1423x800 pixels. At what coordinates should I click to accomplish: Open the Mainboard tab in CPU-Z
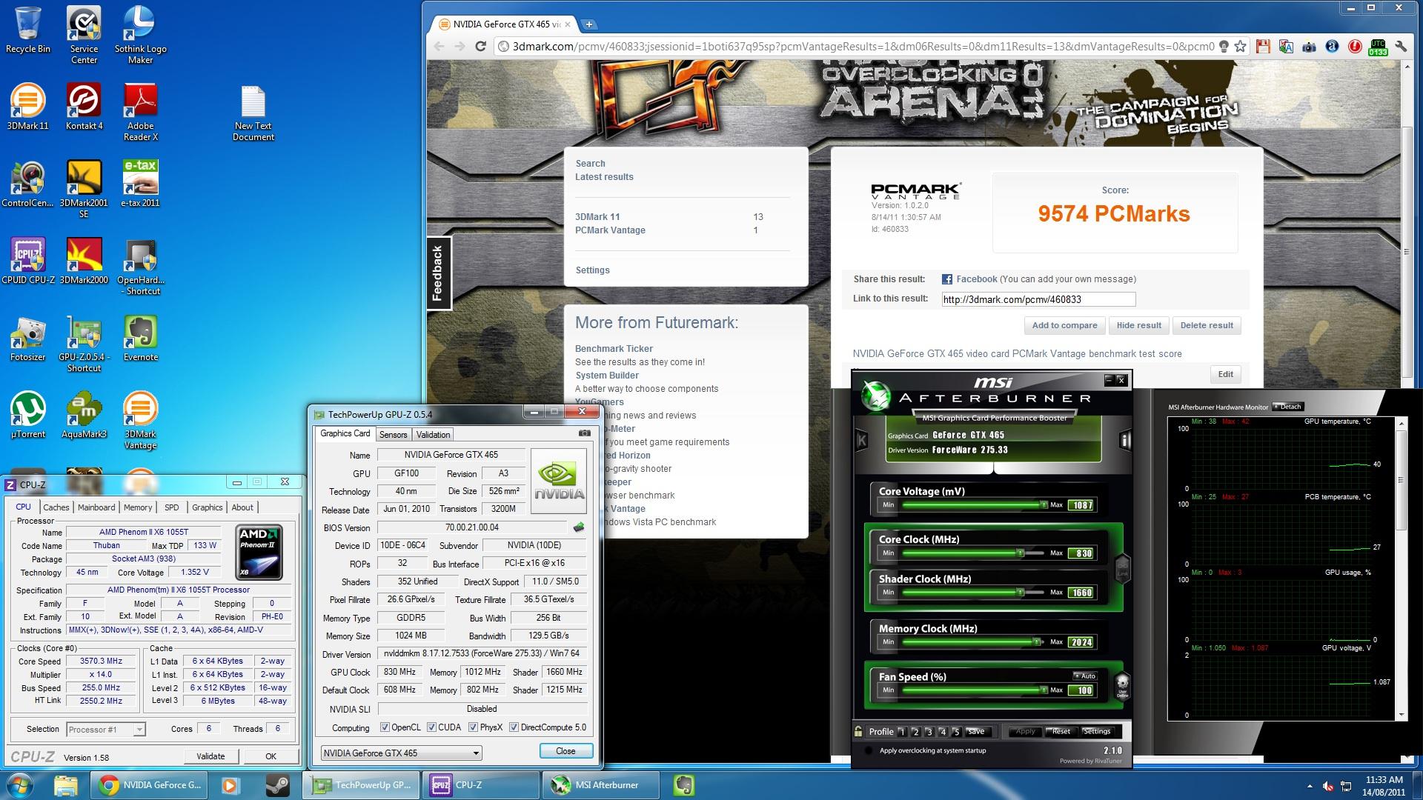pyautogui.click(x=96, y=507)
